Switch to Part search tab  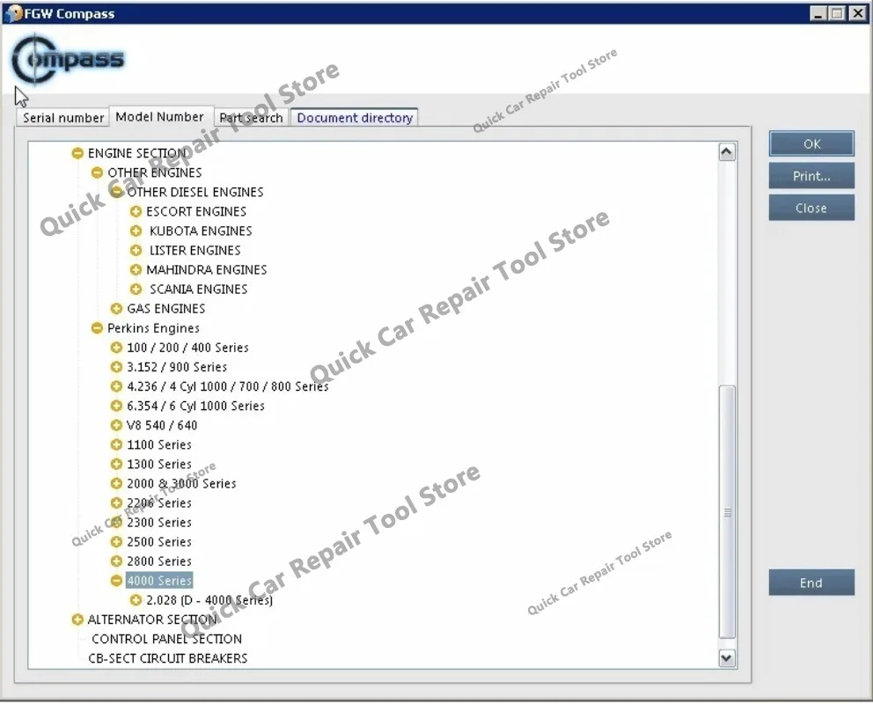251,118
